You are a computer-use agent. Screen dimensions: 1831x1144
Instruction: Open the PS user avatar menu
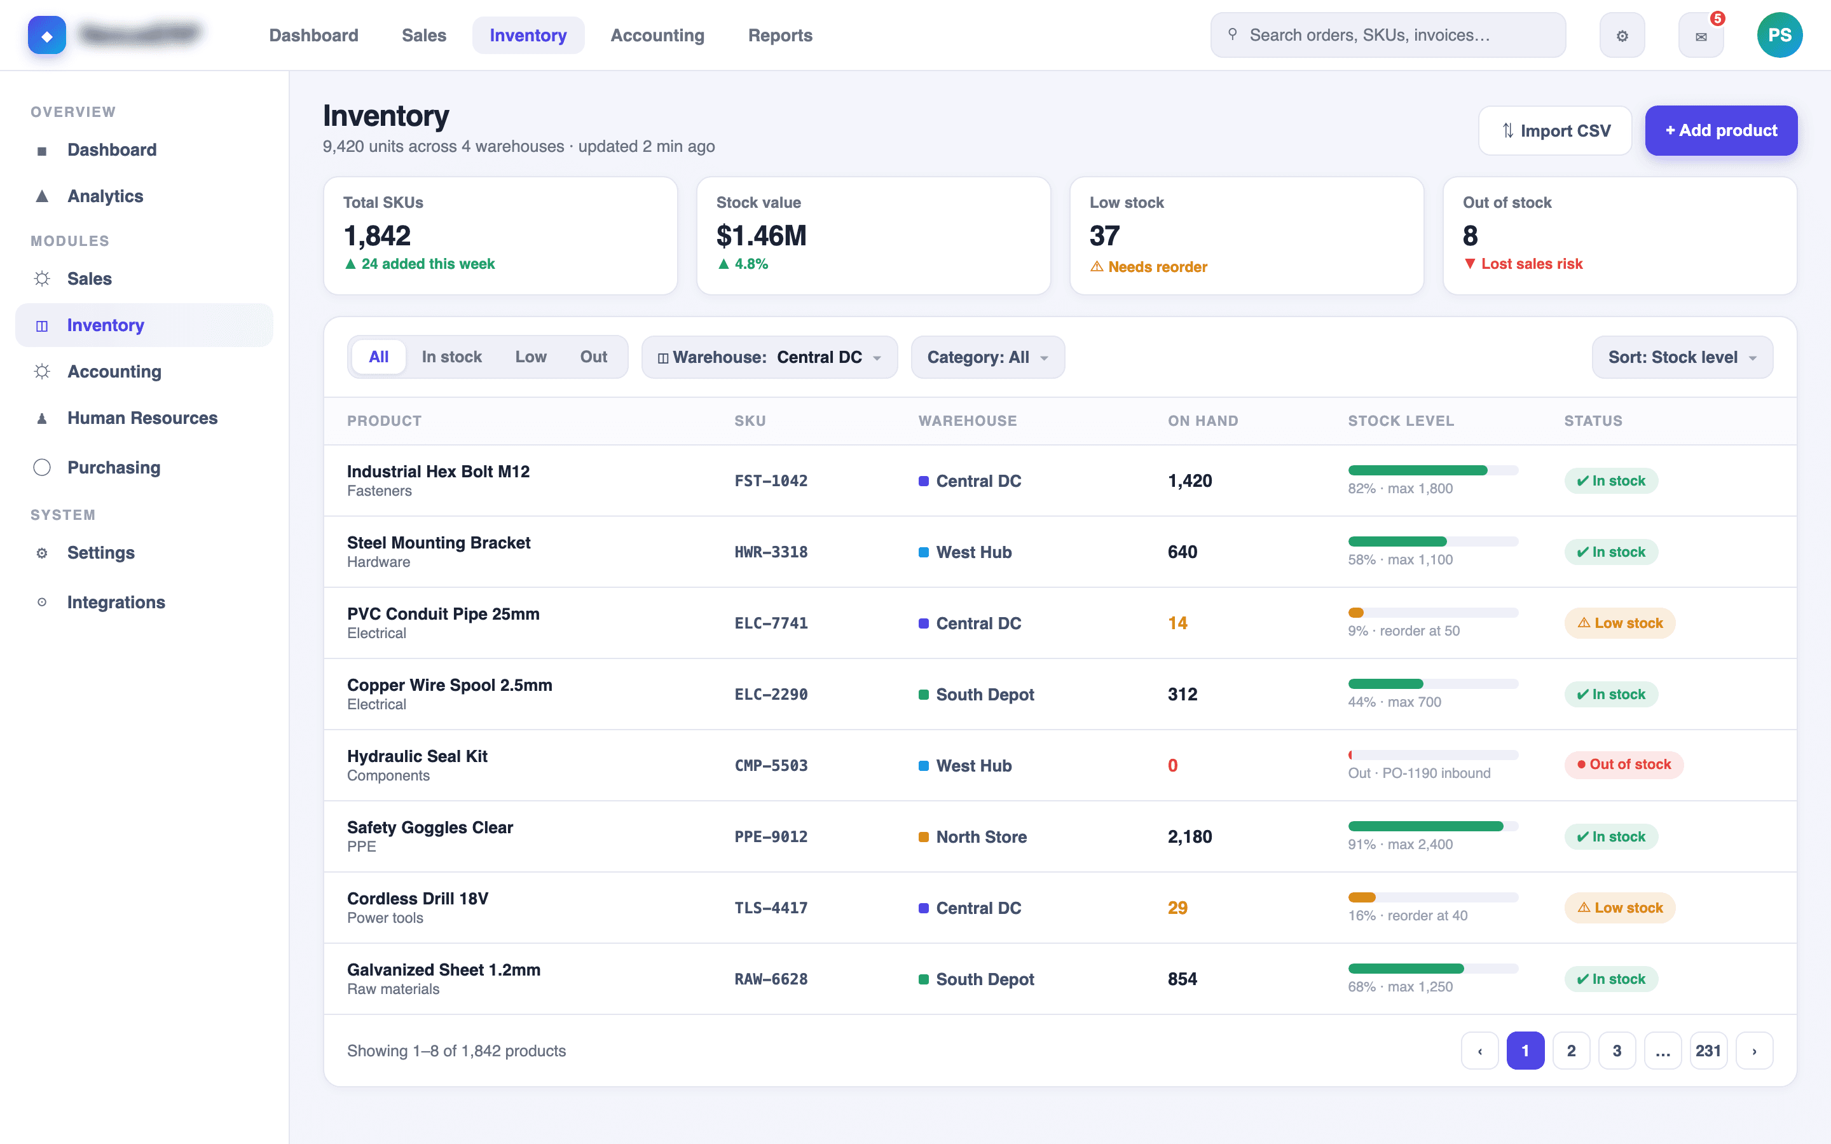click(1780, 35)
